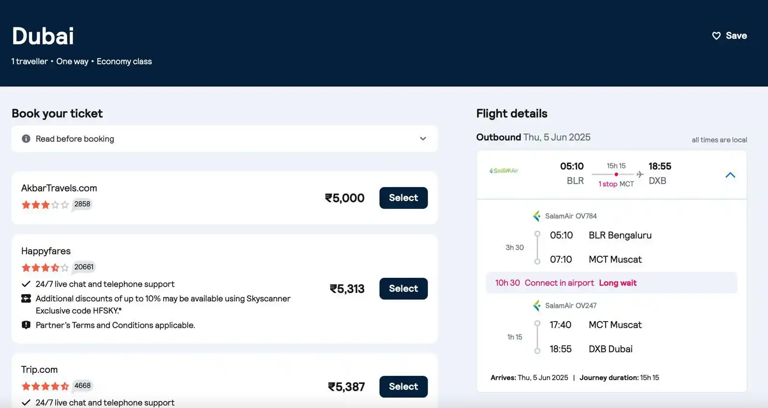
Task: Click 'MCT Muscat' at 17:40 departure
Action: coord(615,325)
